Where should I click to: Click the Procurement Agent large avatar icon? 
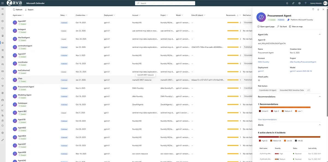tap(261, 17)
